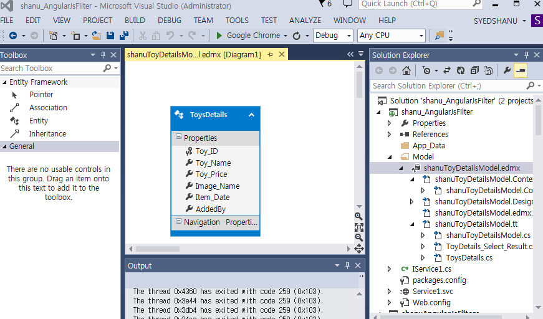Open the active files list dropdown

pos(361,54)
